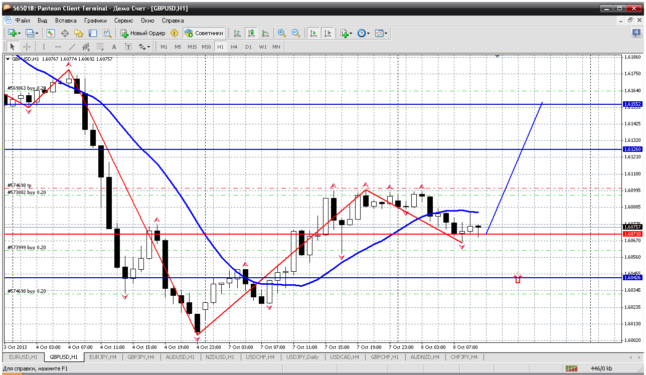646x375 pixels.
Task: Select the crosshair cursor tool
Action: pyautogui.click(x=27, y=47)
